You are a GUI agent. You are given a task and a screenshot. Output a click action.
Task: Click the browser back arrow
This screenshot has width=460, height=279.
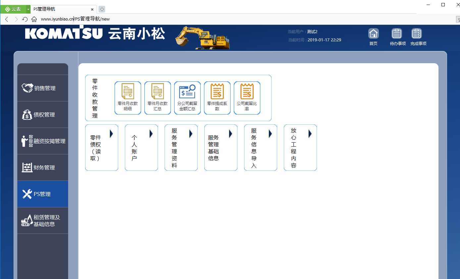coord(7,19)
